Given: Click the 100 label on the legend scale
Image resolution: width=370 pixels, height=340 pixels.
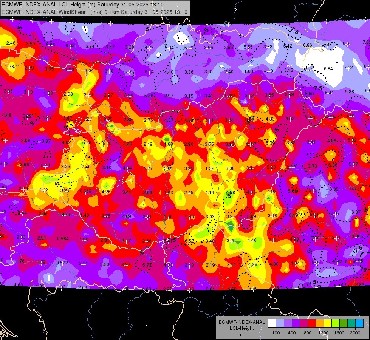Looking at the screenshot, I should (276, 333).
